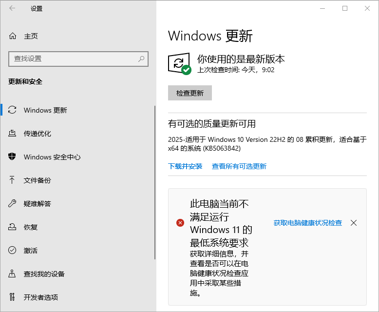Click 下载并安装 link

(185, 166)
